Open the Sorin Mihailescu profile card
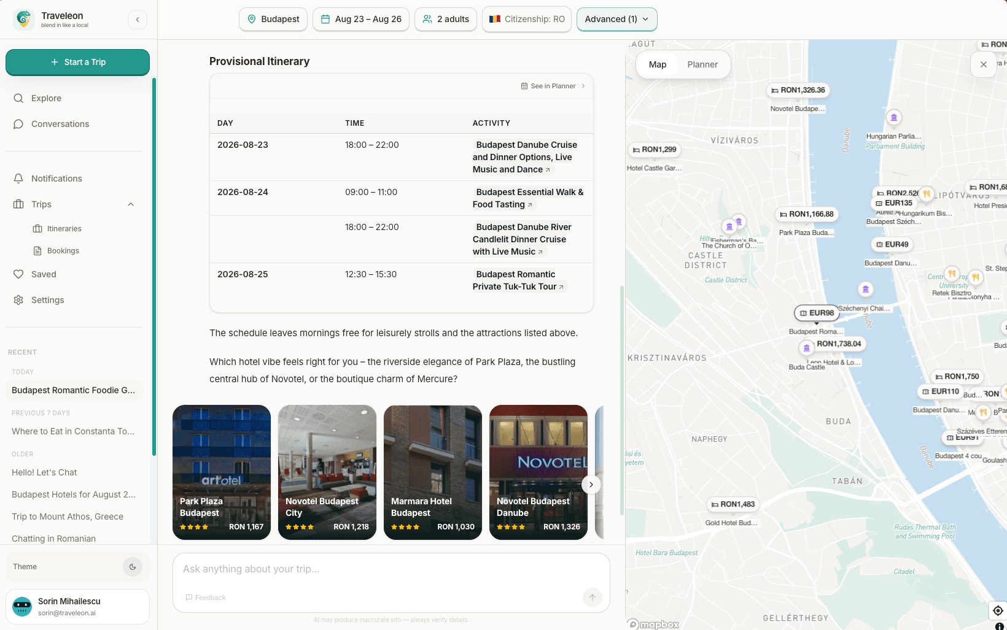 point(77,607)
